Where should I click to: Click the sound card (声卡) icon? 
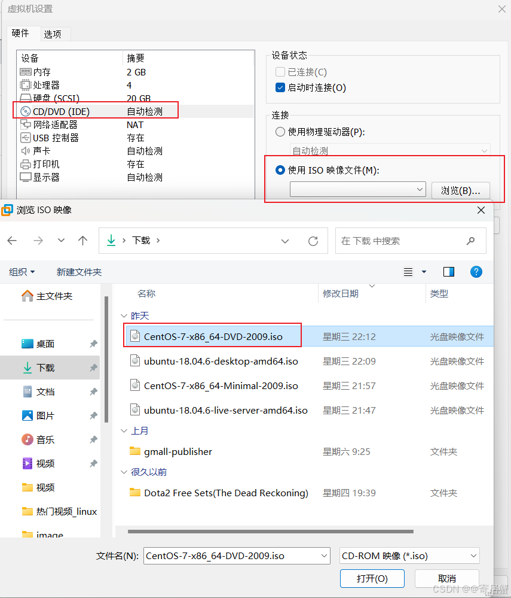26,151
